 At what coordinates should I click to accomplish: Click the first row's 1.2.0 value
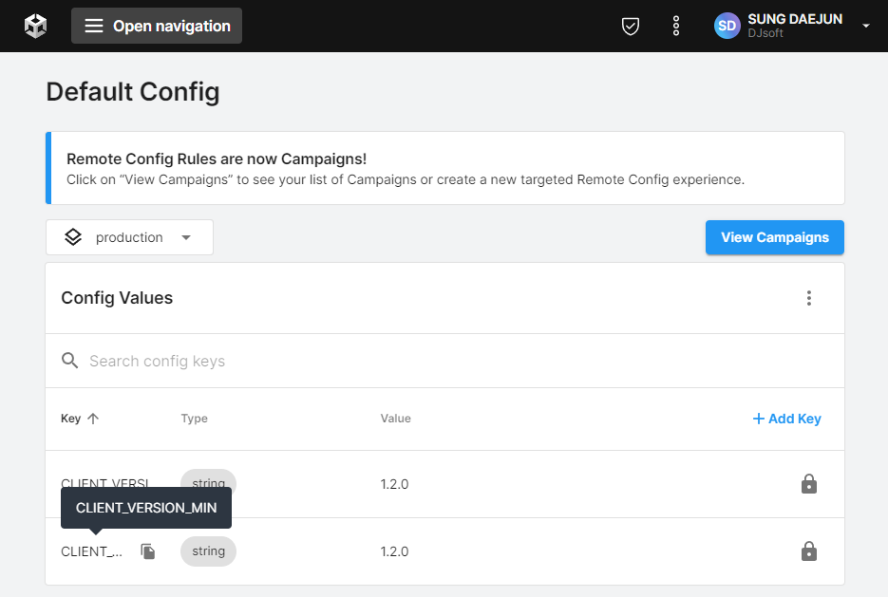(394, 485)
